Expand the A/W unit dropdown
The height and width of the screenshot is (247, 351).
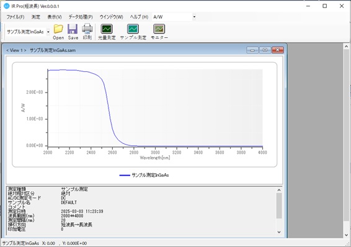(x=194, y=17)
